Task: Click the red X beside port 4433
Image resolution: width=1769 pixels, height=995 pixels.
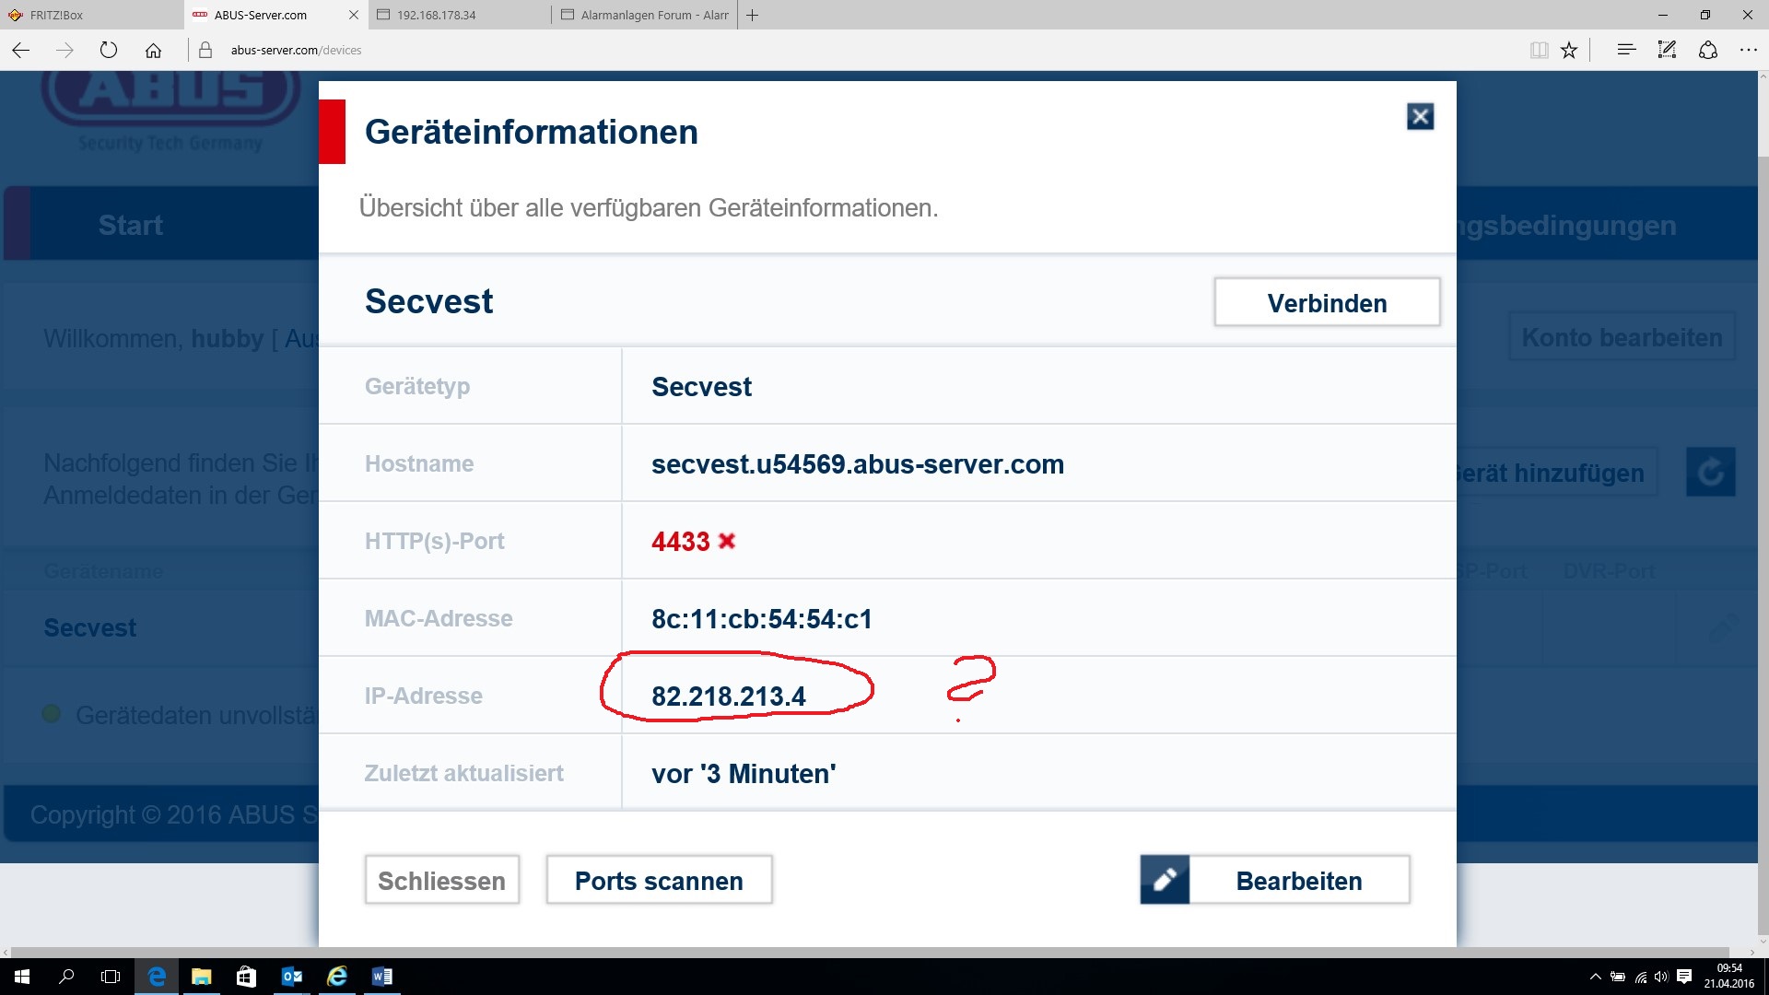Action: (727, 541)
